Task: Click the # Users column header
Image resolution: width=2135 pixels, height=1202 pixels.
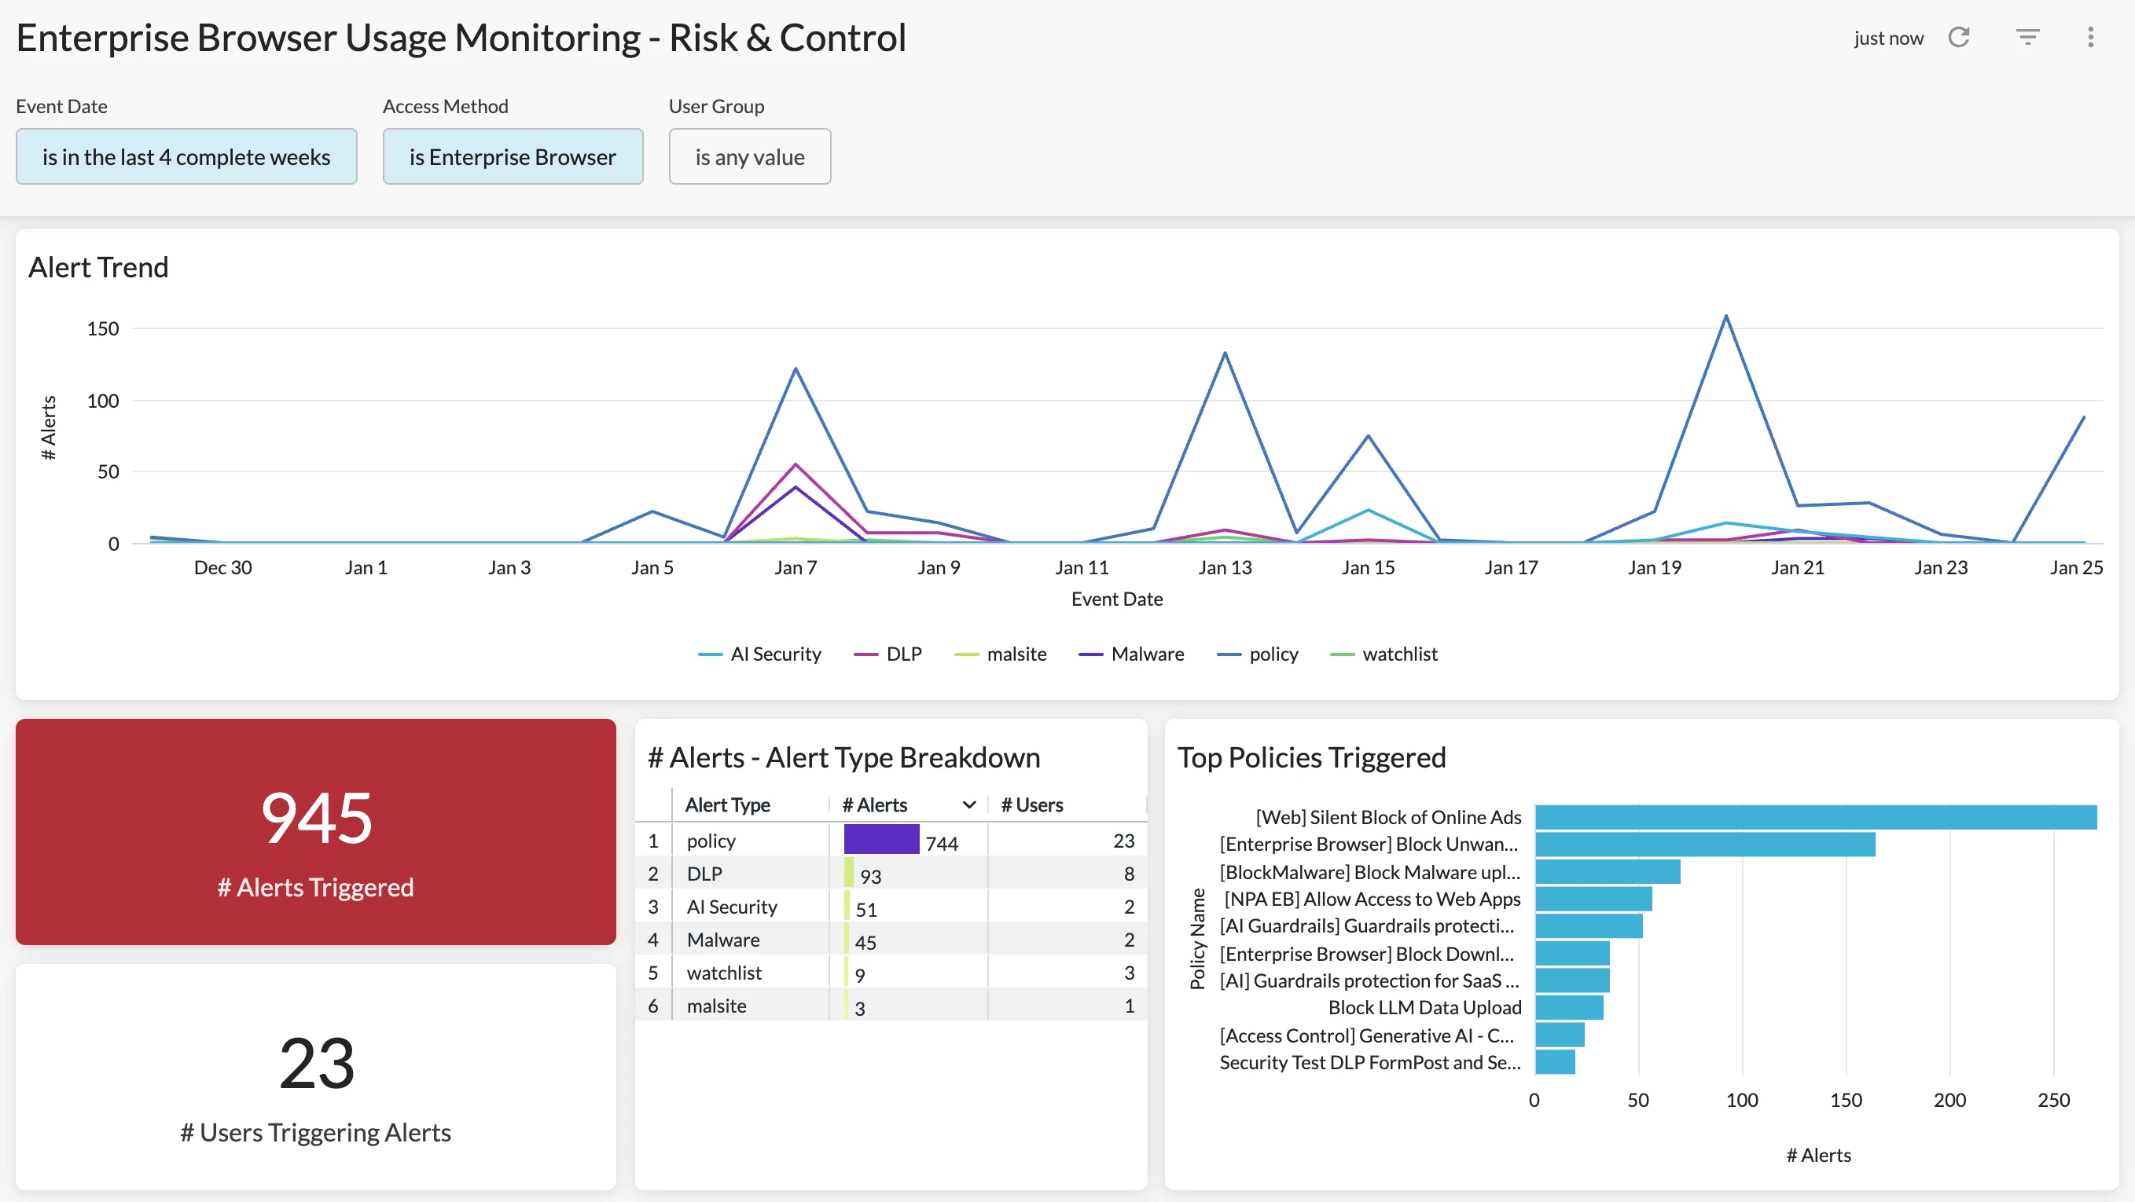Action: [x=1032, y=805]
